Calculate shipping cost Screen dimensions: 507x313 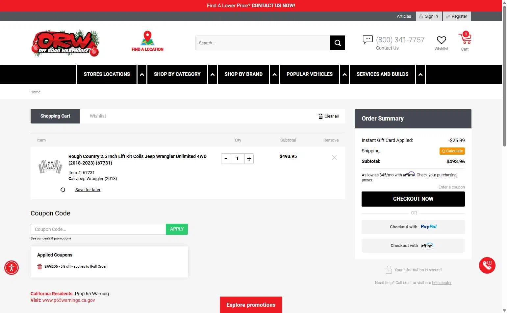[x=452, y=151]
